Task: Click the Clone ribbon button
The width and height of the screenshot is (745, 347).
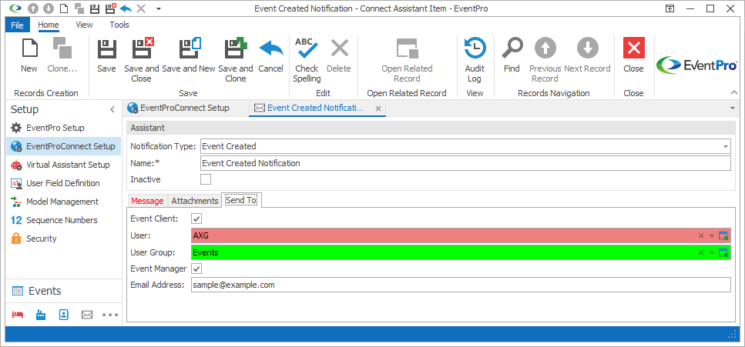Action: [x=62, y=55]
